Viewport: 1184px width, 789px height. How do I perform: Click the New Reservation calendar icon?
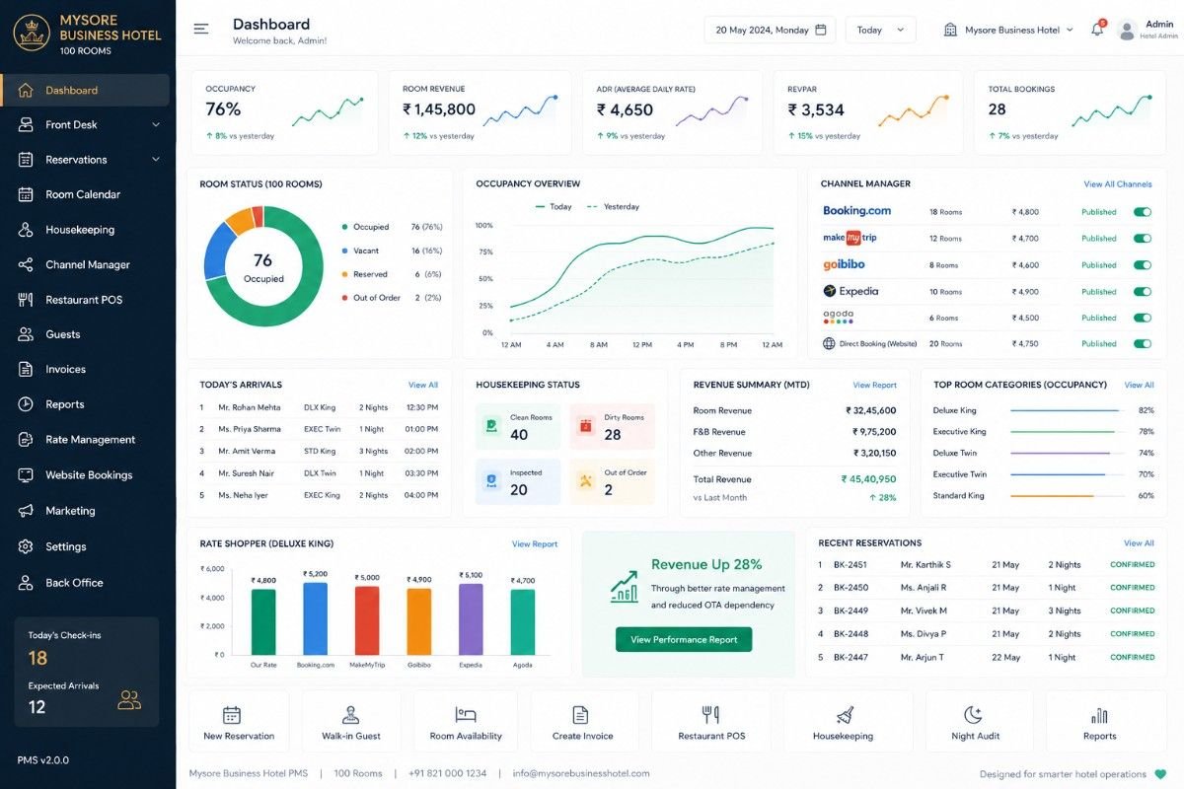click(x=232, y=715)
